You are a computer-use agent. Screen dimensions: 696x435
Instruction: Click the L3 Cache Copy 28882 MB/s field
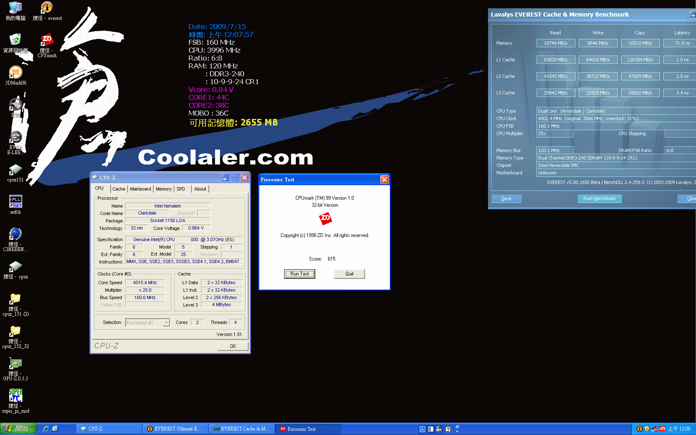pos(640,93)
